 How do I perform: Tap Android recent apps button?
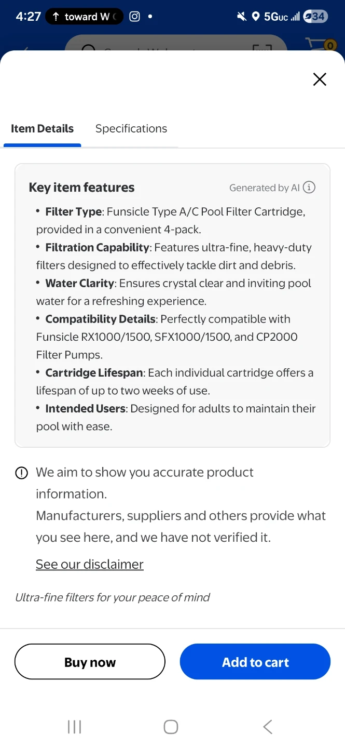(x=75, y=727)
